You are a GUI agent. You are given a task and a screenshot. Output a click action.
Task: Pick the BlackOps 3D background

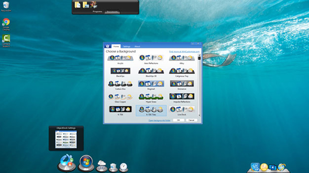pos(151,72)
